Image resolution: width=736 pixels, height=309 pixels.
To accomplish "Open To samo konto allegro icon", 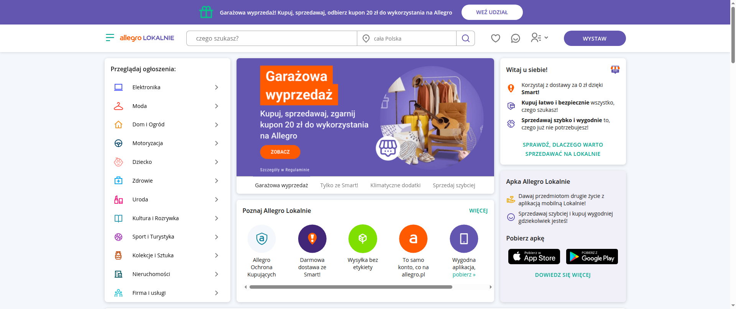I will point(413,239).
